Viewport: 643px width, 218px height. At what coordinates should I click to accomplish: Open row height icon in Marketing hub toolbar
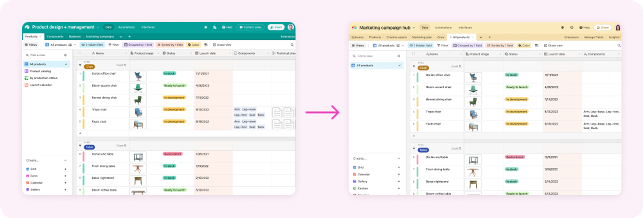(537, 46)
